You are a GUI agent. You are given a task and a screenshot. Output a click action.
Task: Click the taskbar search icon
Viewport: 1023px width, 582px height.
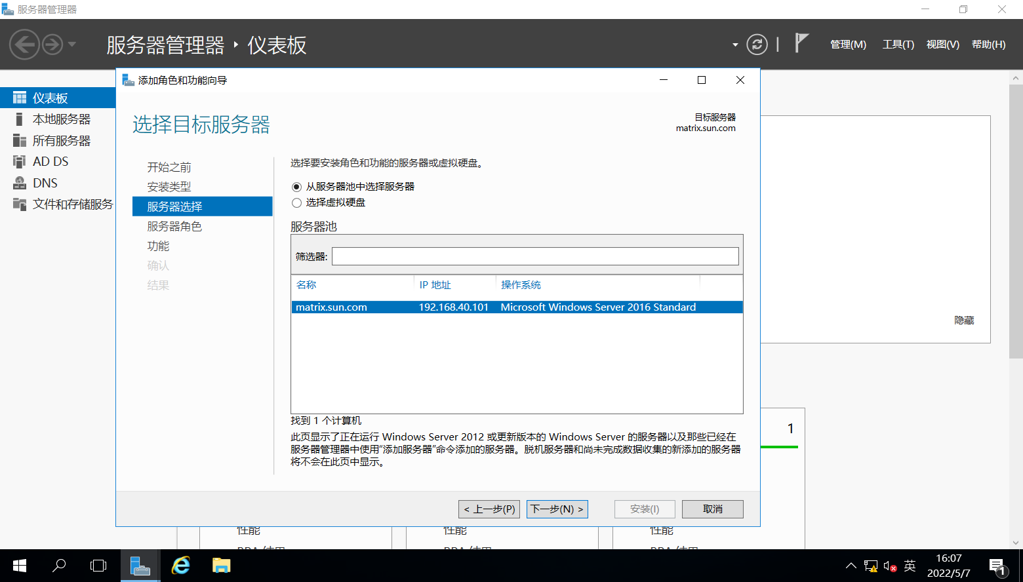tap(59, 566)
